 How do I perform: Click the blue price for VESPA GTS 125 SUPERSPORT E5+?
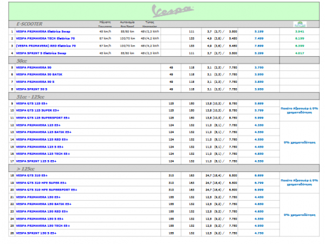(259, 118)
